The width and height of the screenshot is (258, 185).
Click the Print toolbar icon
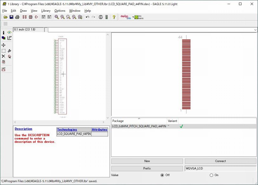(17, 17)
